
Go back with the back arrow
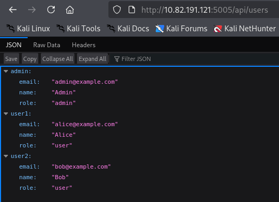13,10
